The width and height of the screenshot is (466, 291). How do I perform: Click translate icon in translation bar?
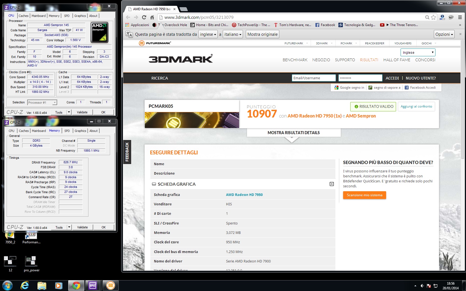(129, 34)
